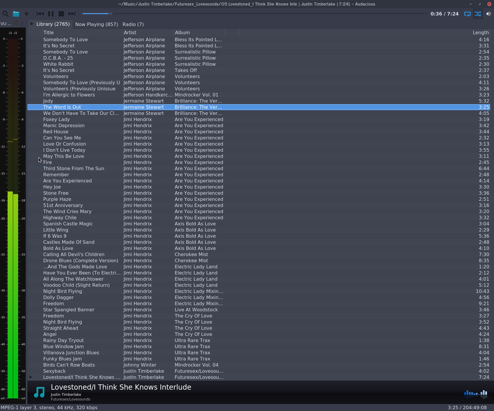Select the song Little Wing
The height and width of the screenshot is (411, 494).
tap(259, 230)
